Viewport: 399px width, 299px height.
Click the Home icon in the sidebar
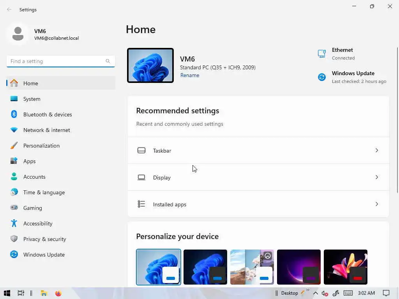click(x=14, y=83)
